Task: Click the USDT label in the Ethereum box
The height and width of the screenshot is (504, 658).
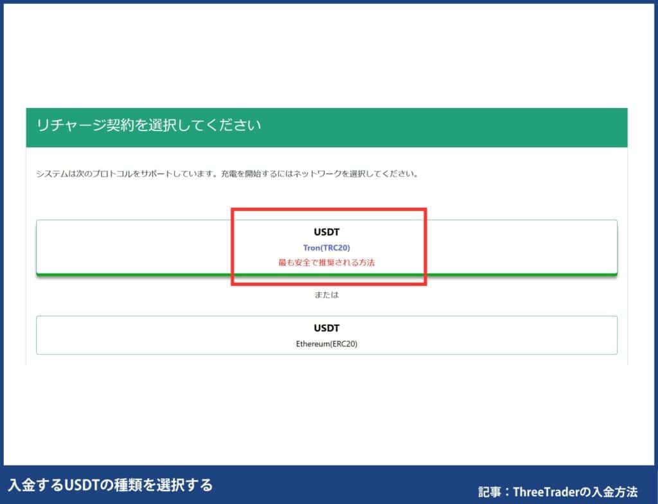Action: click(x=328, y=328)
